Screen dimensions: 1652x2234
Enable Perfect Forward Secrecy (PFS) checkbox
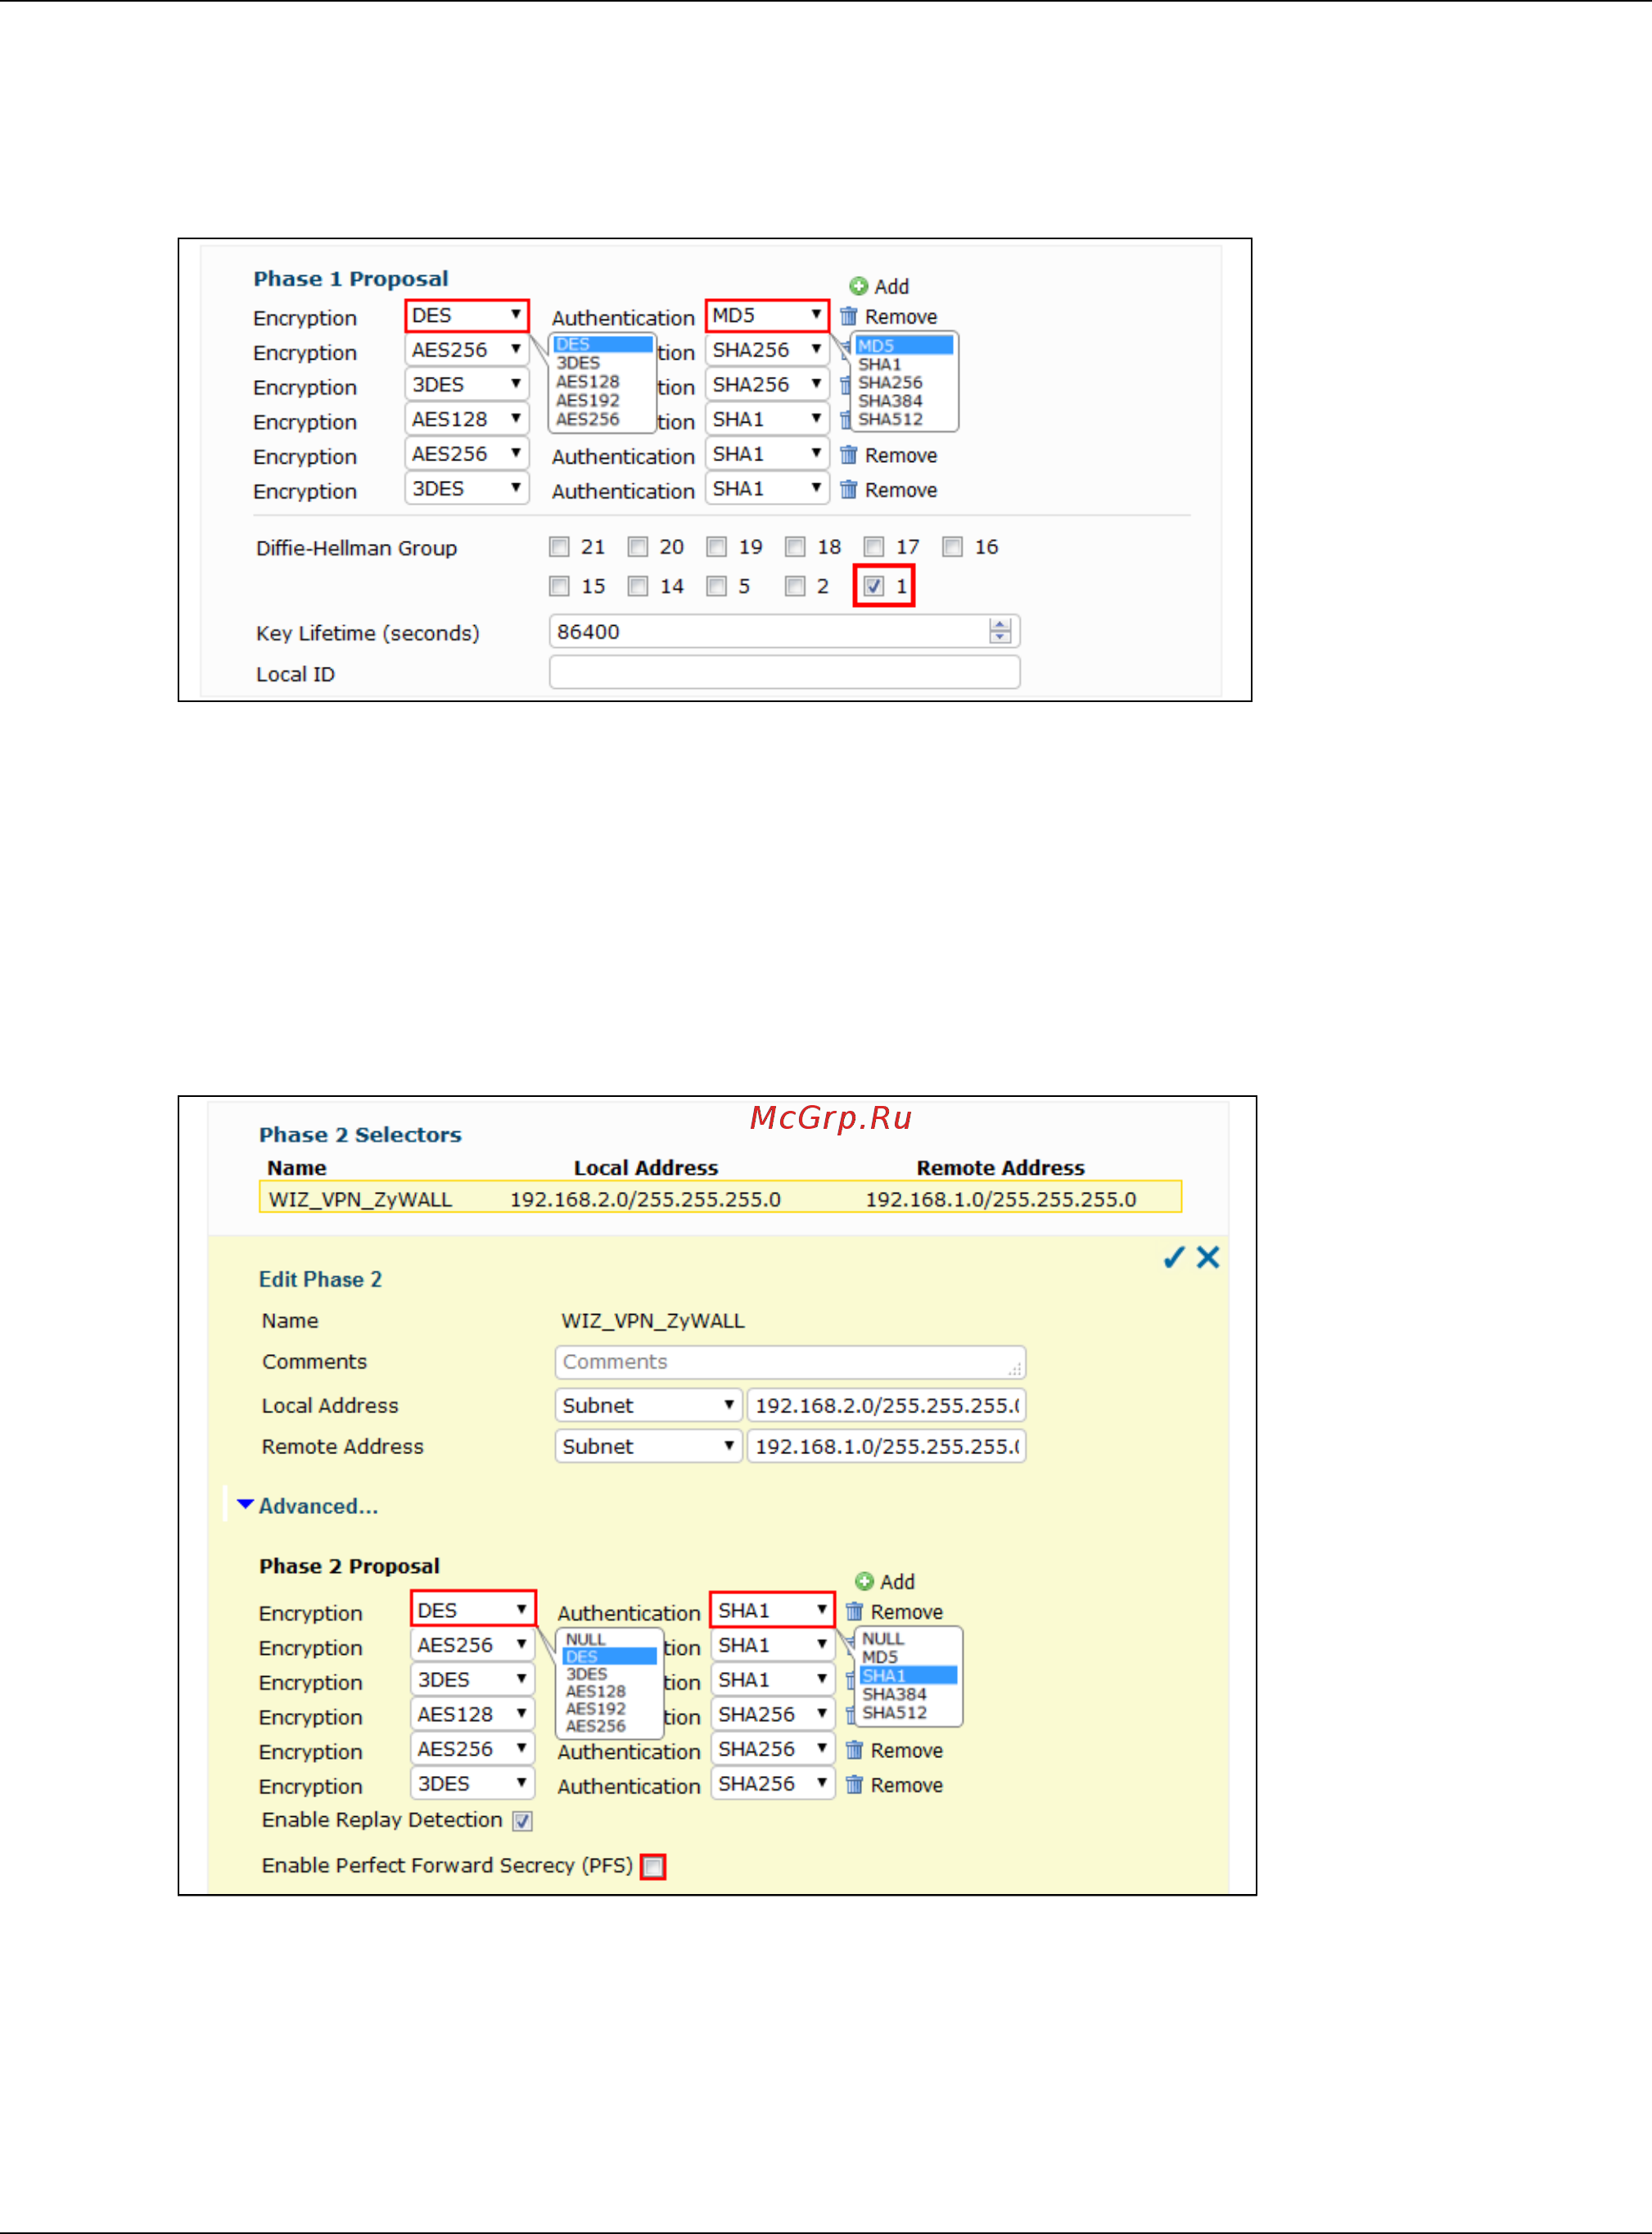(653, 1867)
